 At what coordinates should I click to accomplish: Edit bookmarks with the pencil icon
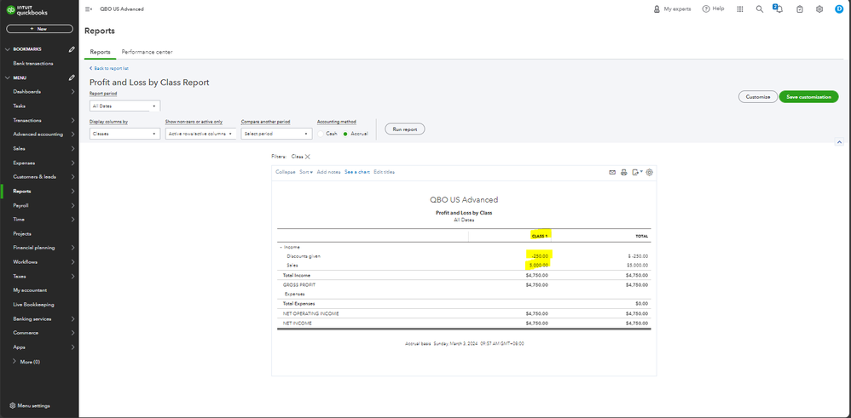coord(72,49)
